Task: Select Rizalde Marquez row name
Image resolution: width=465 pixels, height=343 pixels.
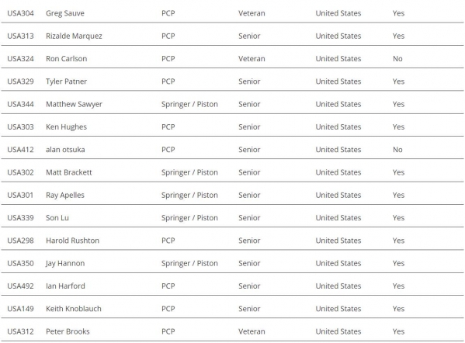Action: click(x=74, y=36)
